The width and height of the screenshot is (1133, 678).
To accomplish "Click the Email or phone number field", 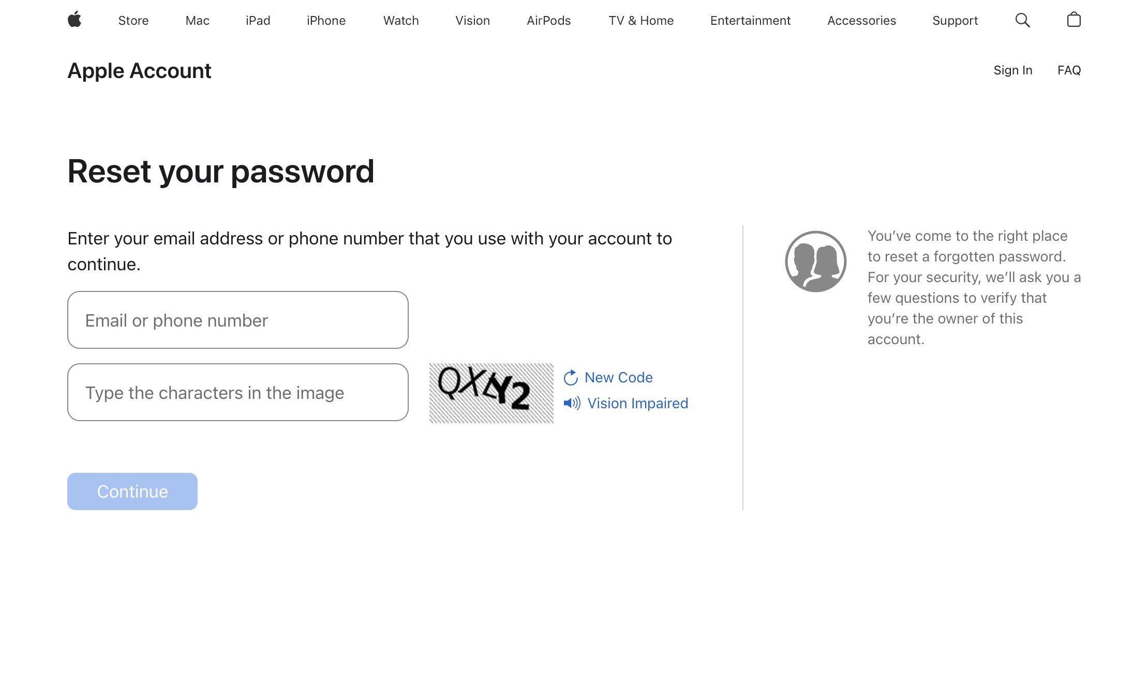I will 237,320.
